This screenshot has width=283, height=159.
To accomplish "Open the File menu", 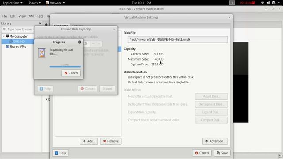I will (4, 16).
